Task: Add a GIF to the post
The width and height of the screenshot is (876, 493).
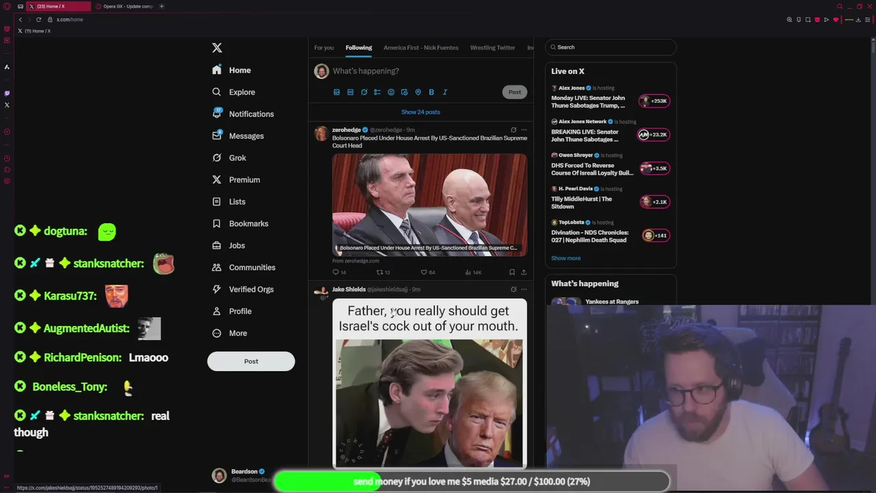Action: tap(350, 92)
